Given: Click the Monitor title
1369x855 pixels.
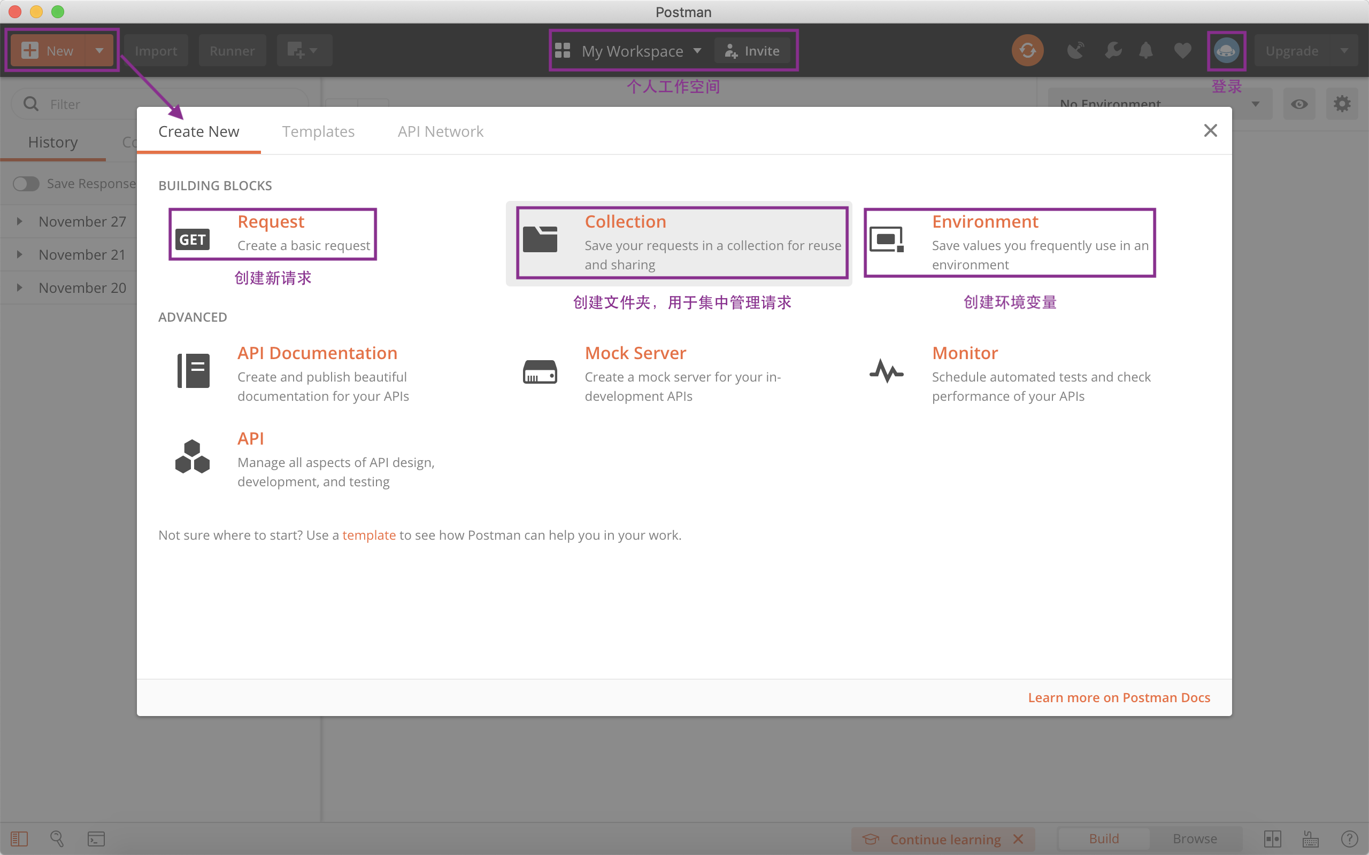Looking at the screenshot, I should coord(965,353).
